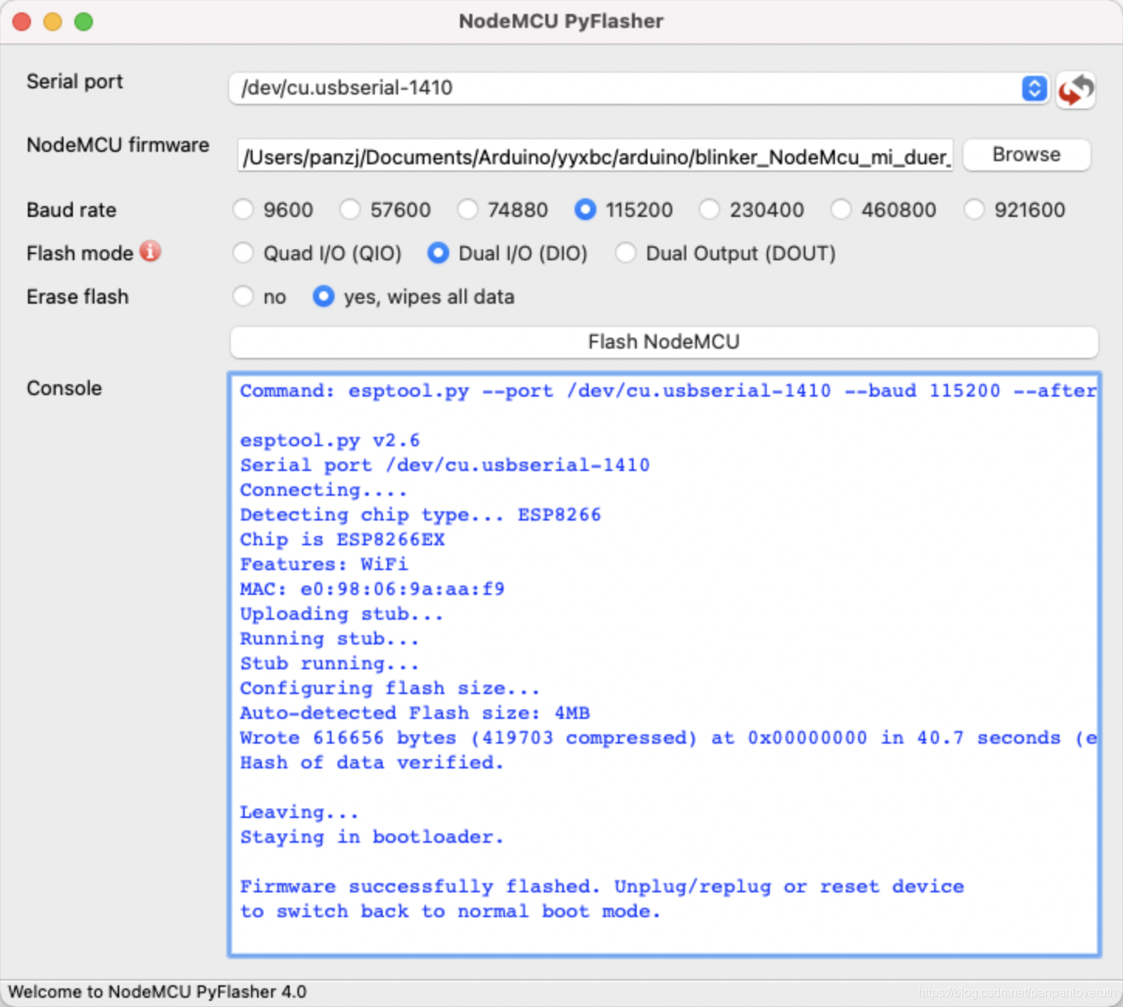This screenshot has width=1123, height=1007.
Task: Set Erase flash to no
Action: pos(243,296)
